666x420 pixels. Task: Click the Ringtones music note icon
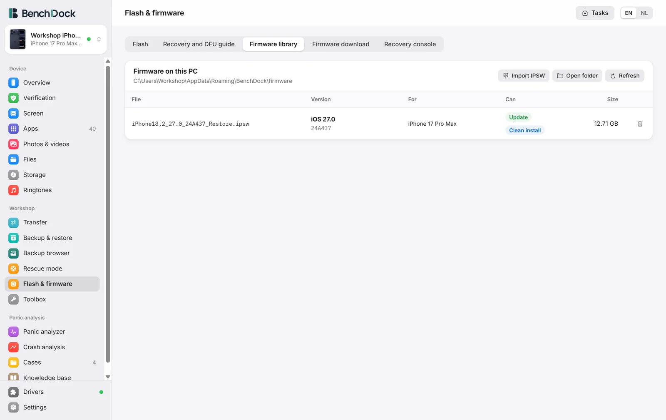click(x=13, y=190)
